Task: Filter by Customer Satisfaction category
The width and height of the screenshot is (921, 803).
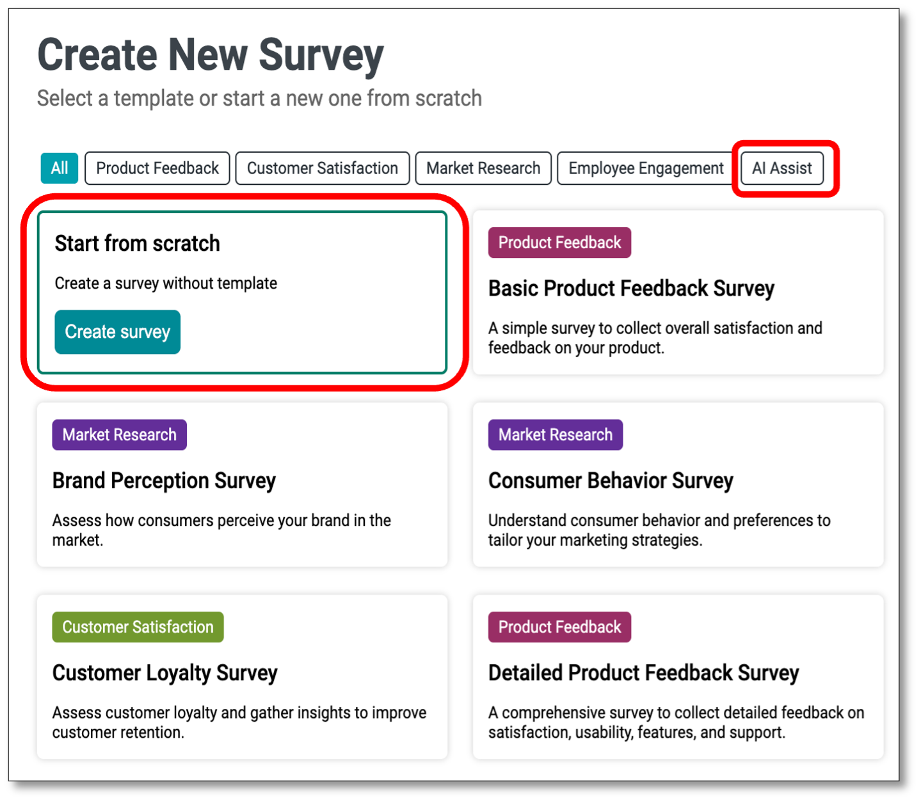Action: pos(322,168)
